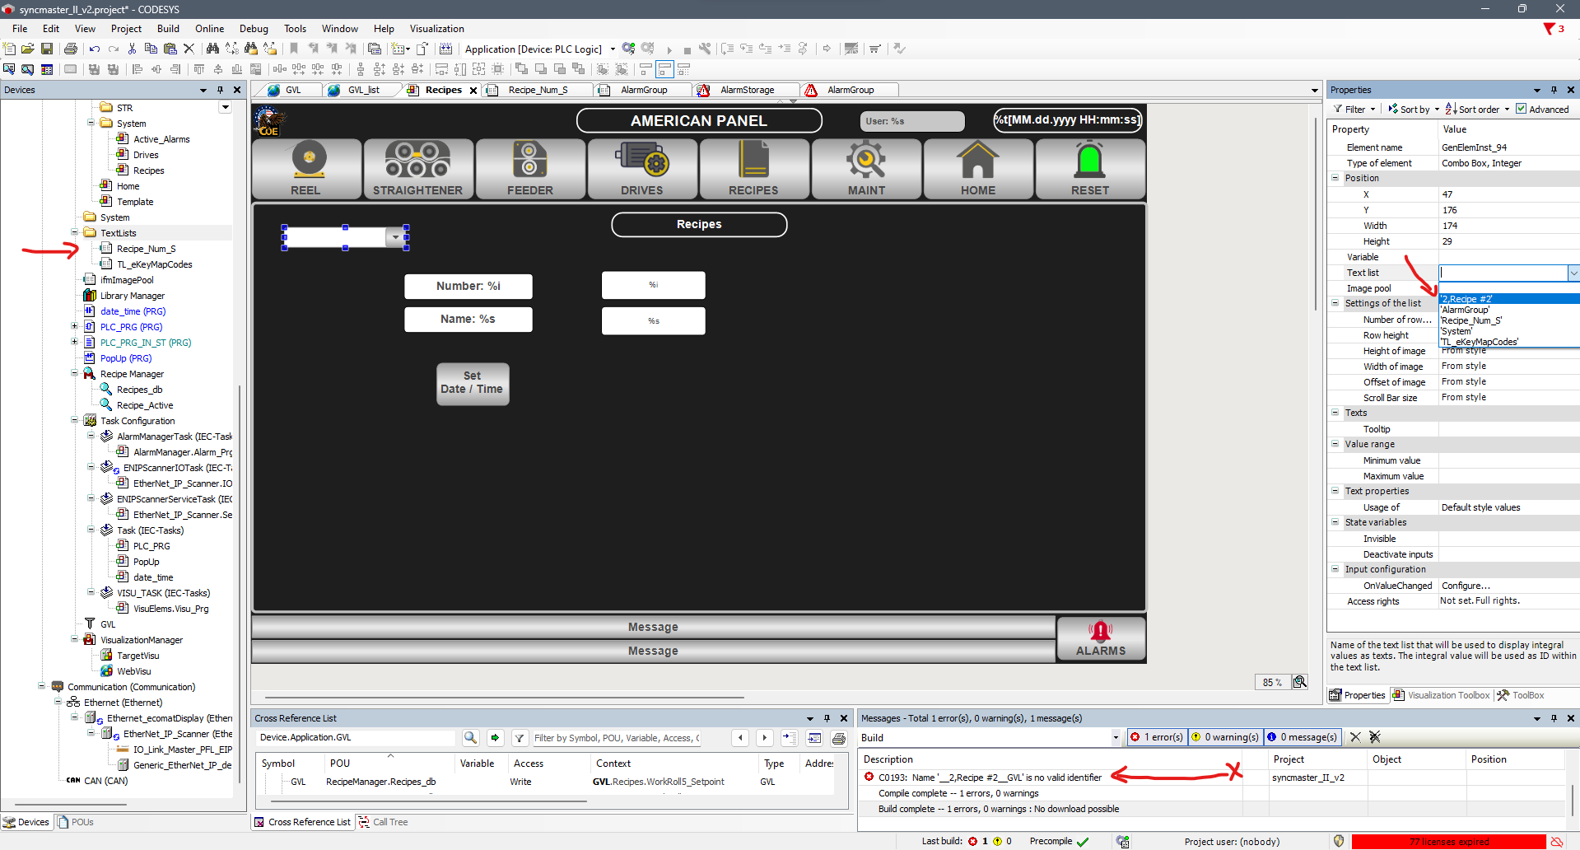
Task: Click the Stop square toolbar icon
Action: [x=687, y=49]
